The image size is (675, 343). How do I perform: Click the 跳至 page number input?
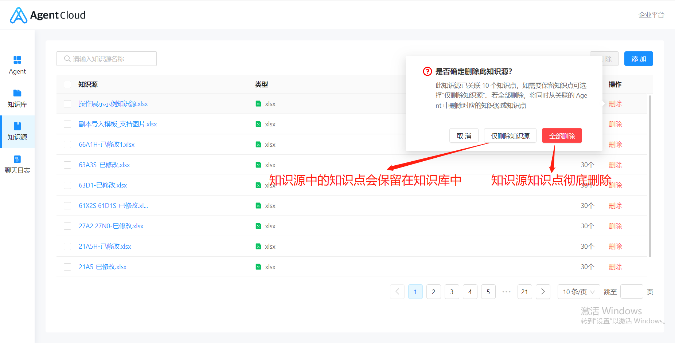click(x=632, y=292)
